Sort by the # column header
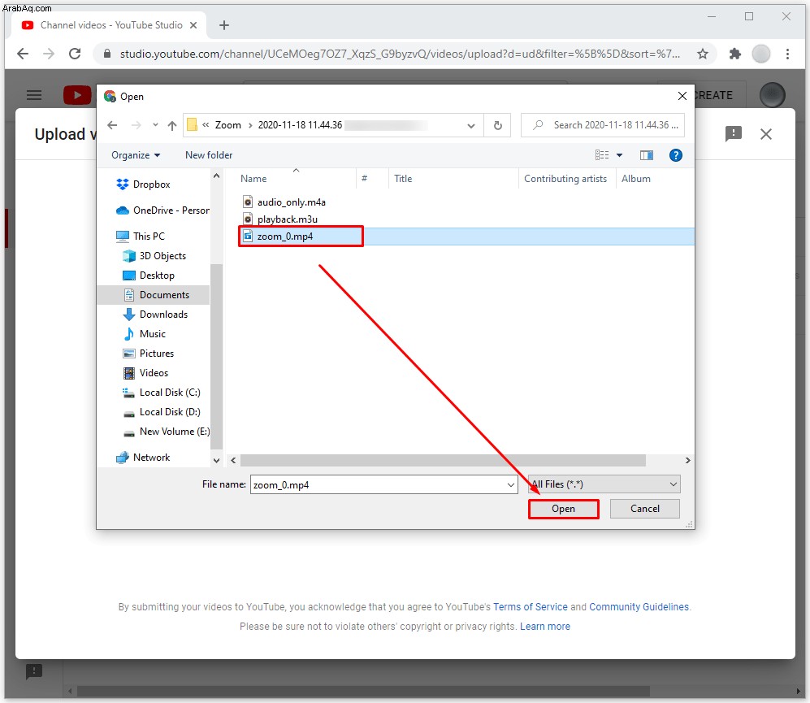 pos(364,178)
